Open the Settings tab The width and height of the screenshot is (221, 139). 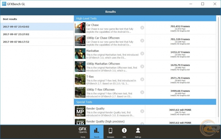point(138,132)
